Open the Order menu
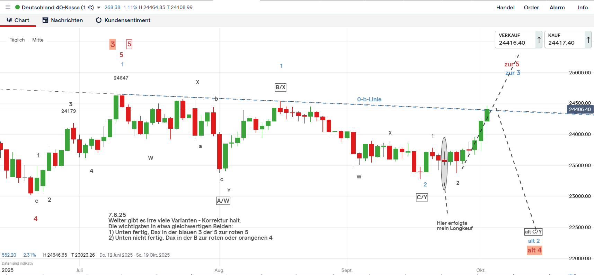Screen dimensions: 594x275 pos(531,8)
